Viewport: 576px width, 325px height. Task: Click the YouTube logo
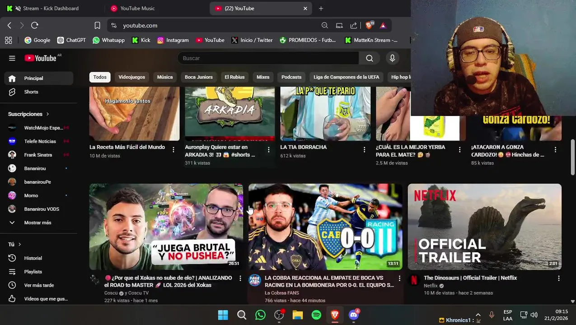[41, 58]
